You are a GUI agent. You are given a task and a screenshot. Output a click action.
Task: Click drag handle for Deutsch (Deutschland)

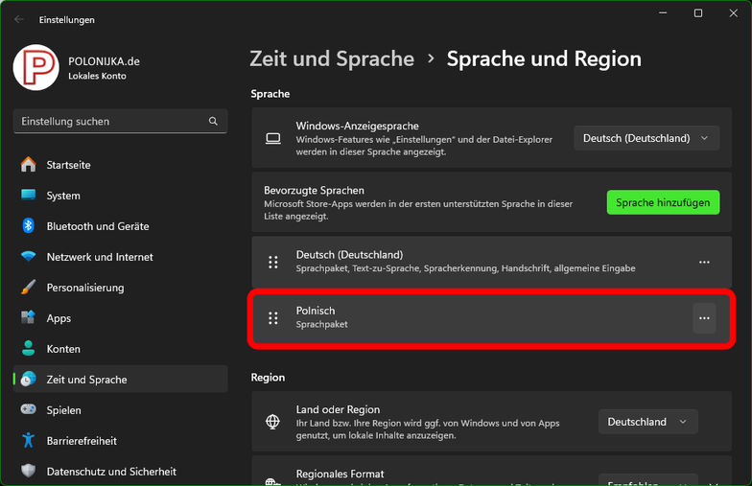273,262
